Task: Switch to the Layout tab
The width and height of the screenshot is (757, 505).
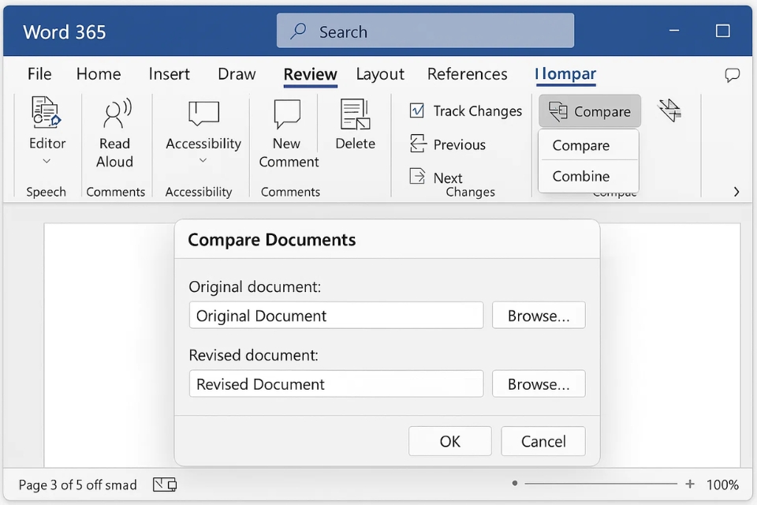Action: (380, 74)
